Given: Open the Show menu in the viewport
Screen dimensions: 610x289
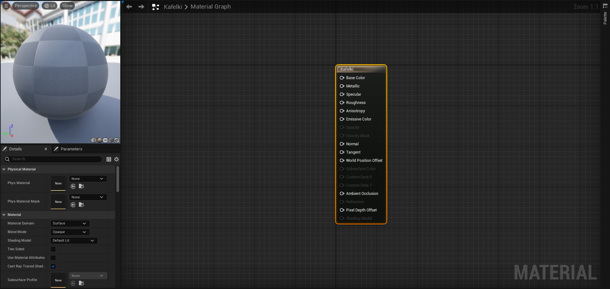Looking at the screenshot, I should tap(67, 5).
